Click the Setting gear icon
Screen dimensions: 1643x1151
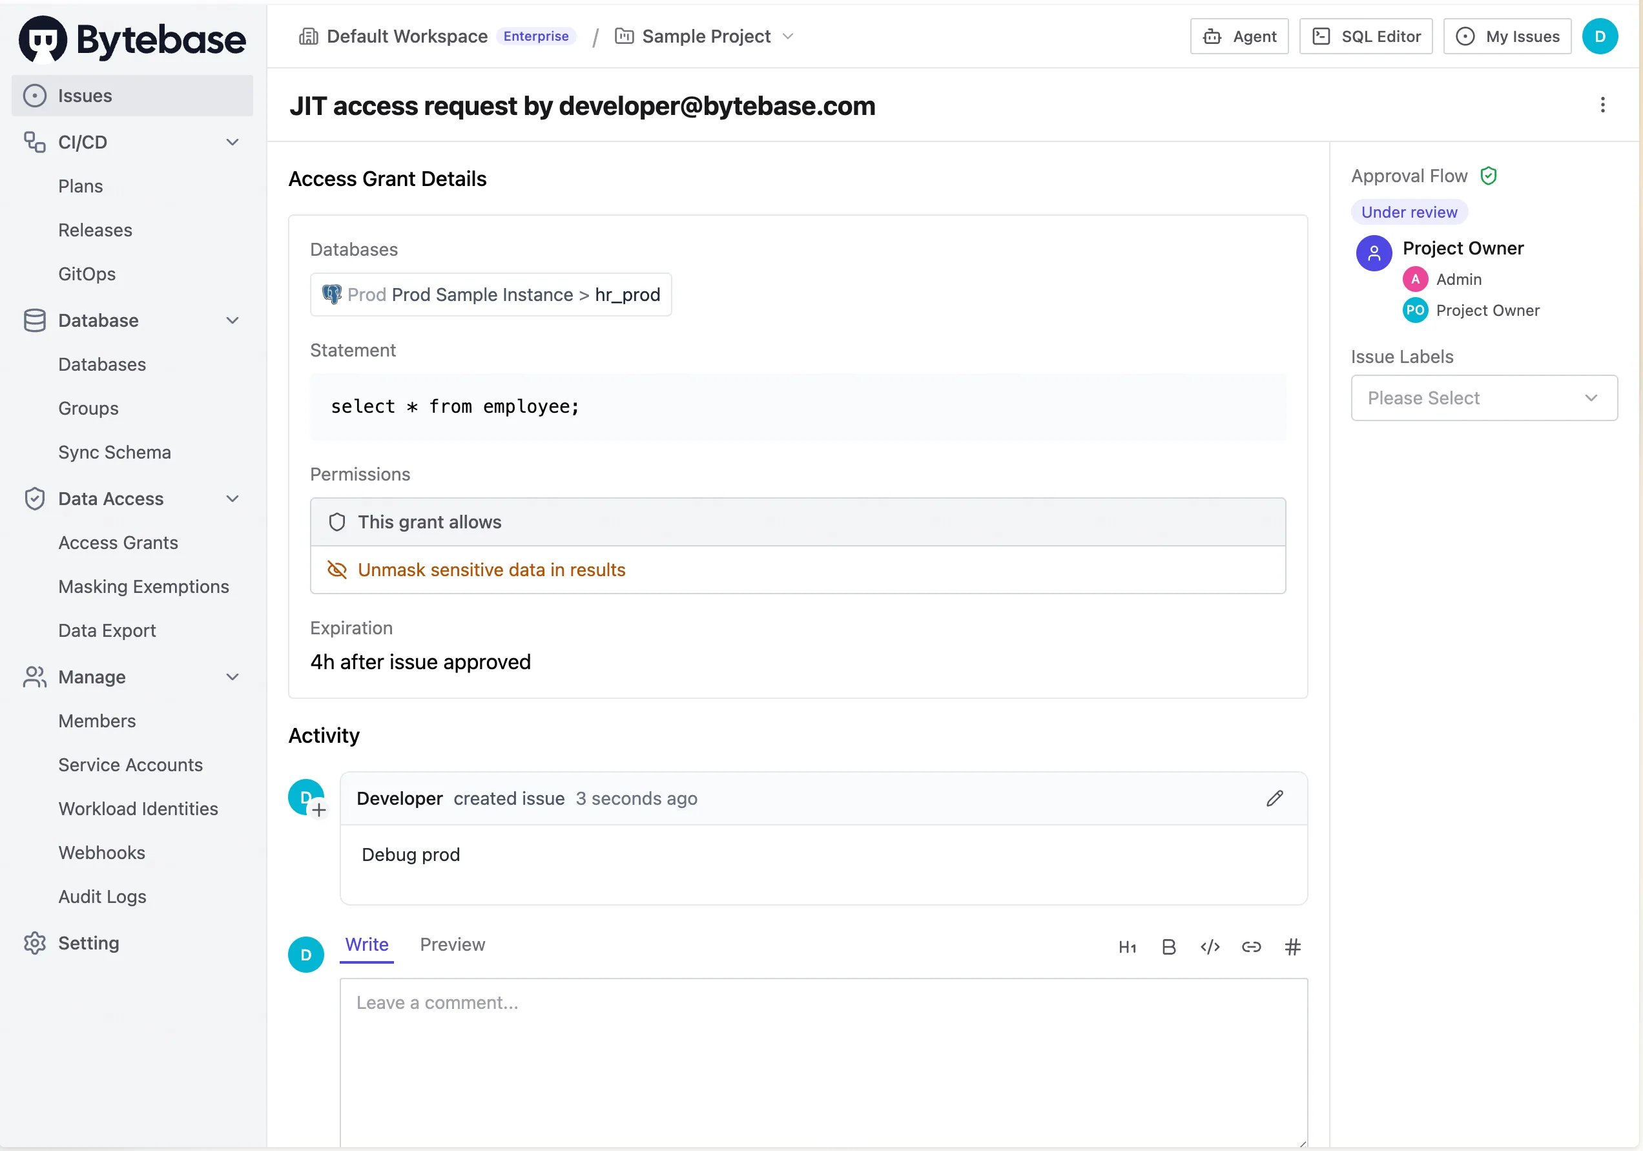coord(34,943)
